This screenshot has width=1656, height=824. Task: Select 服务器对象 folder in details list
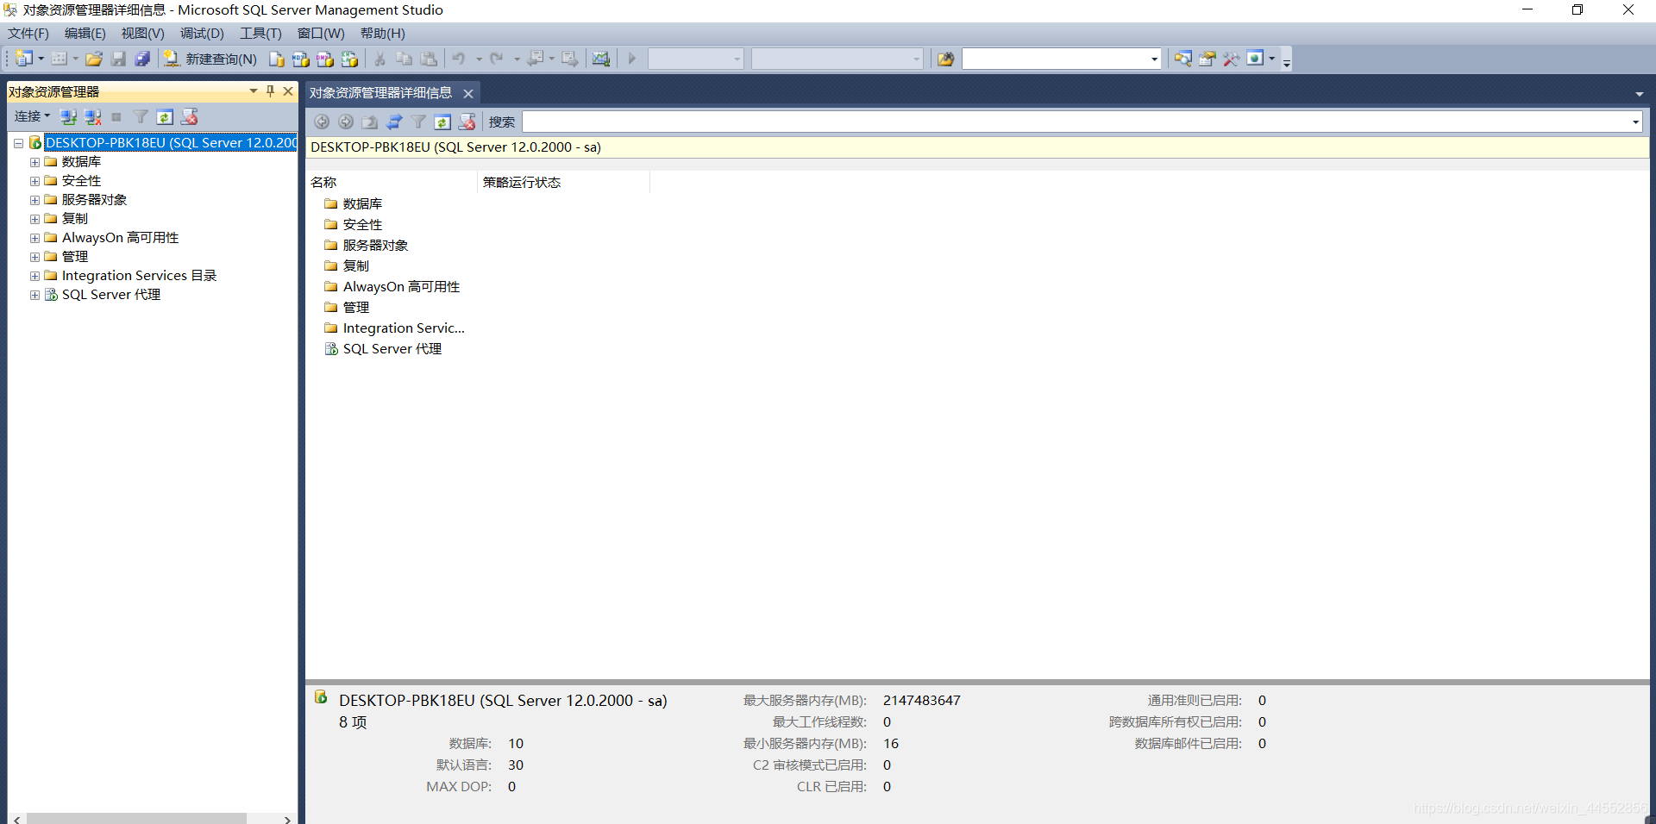[367, 246]
